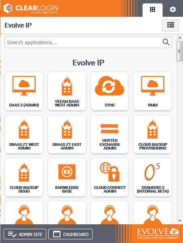Click the Evolve IP section heading

(x=88, y=63)
